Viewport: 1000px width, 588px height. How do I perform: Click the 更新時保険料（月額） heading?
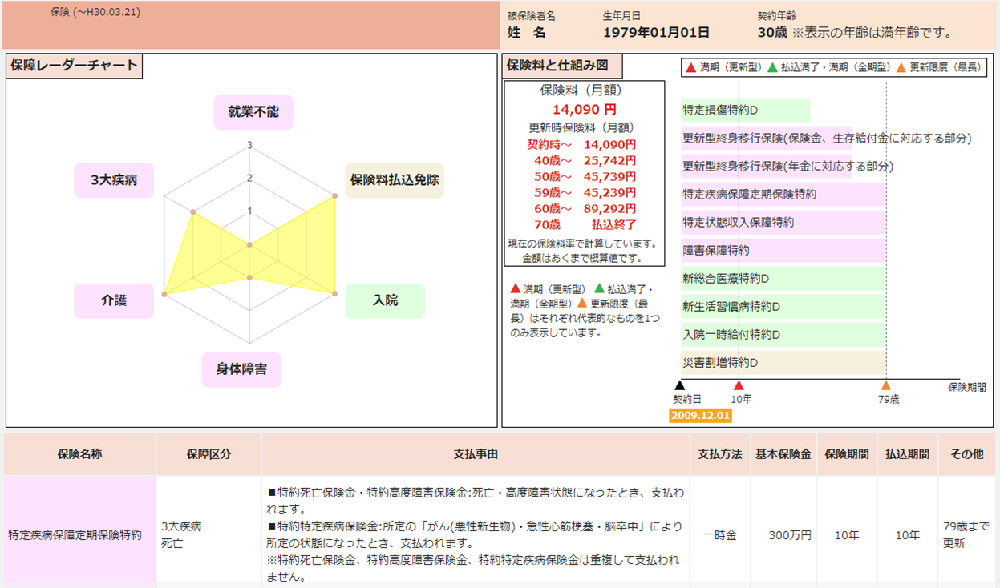coord(579,127)
